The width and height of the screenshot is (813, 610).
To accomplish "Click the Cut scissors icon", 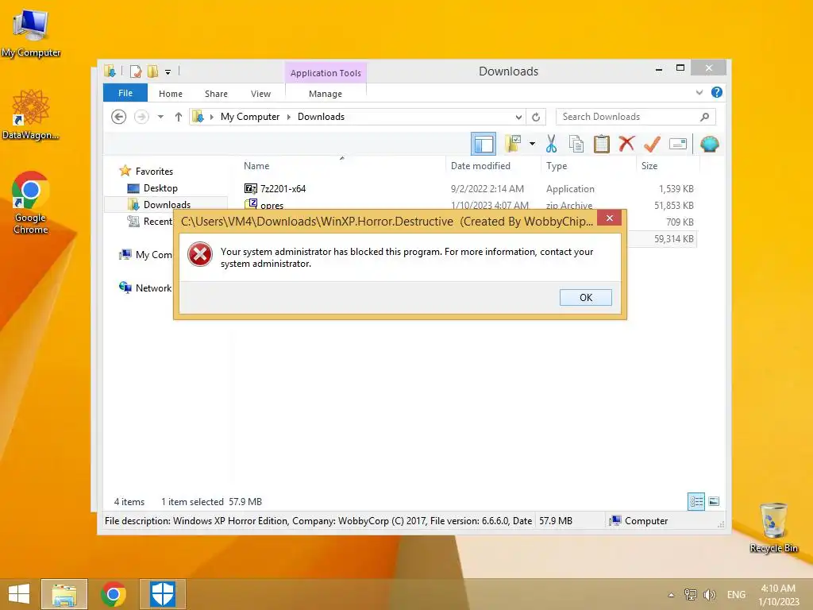I will [551, 144].
